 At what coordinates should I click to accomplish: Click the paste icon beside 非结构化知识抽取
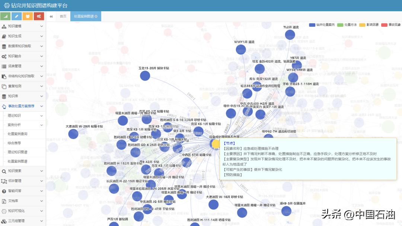(x=4, y=76)
